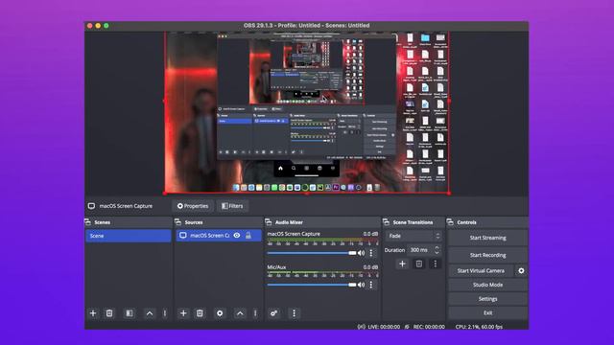Image resolution: width=614 pixels, height=345 pixels.
Task: Mute macOS Screen Capture audio speaker icon
Action: (362, 253)
